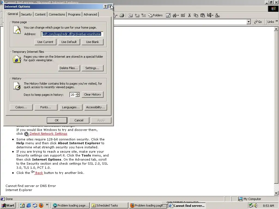Click the Done status bar text

coord(9,199)
